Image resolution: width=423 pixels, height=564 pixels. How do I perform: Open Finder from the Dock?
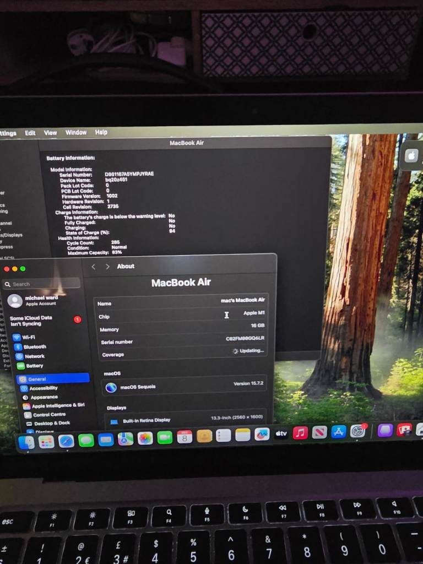[26, 442]
